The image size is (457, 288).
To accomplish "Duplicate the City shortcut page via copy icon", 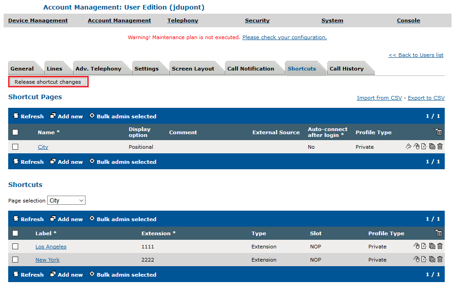I will point(432,147).
